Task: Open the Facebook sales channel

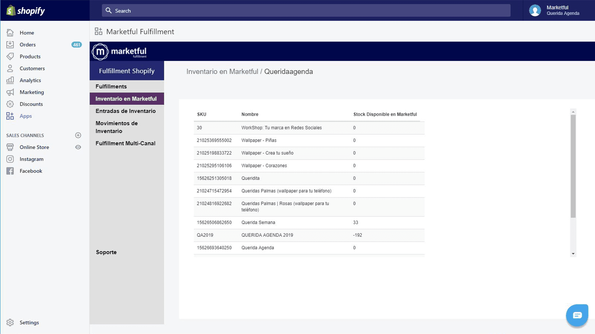Action: (x=31, y=171)
